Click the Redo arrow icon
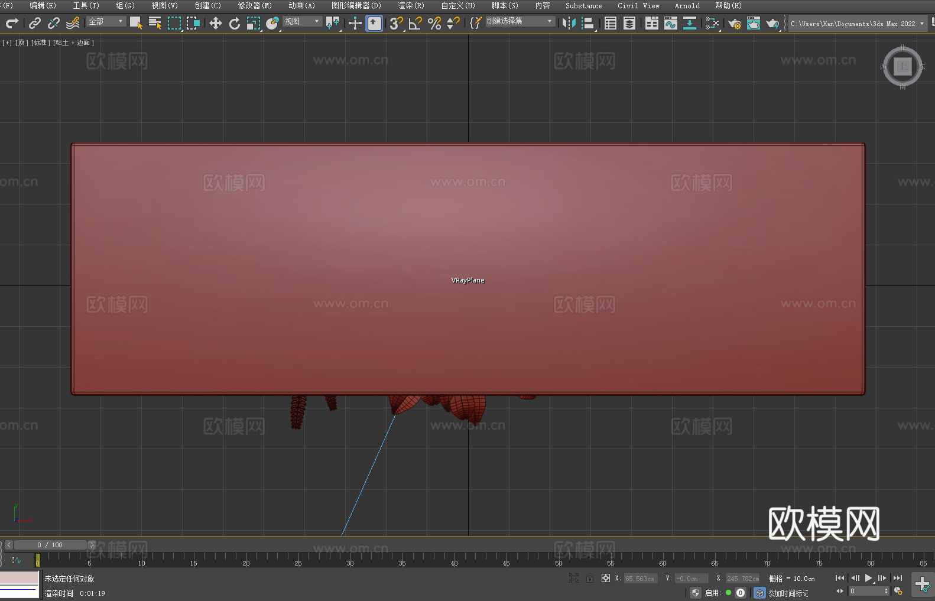 (x=12, y=23)
